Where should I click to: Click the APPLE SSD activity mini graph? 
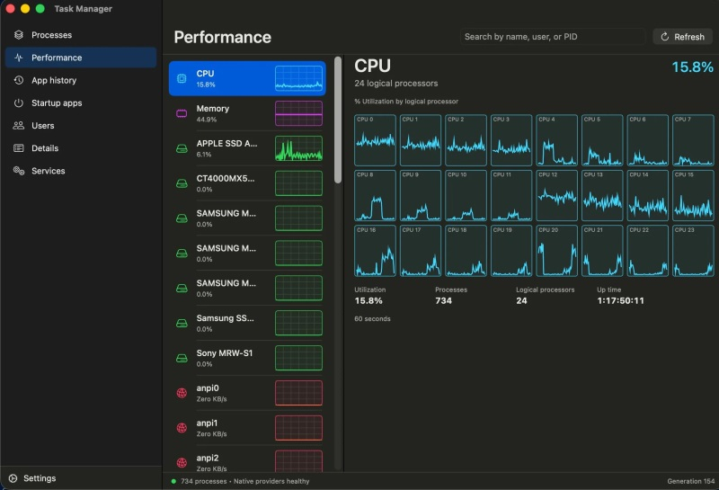coord(298,148)
